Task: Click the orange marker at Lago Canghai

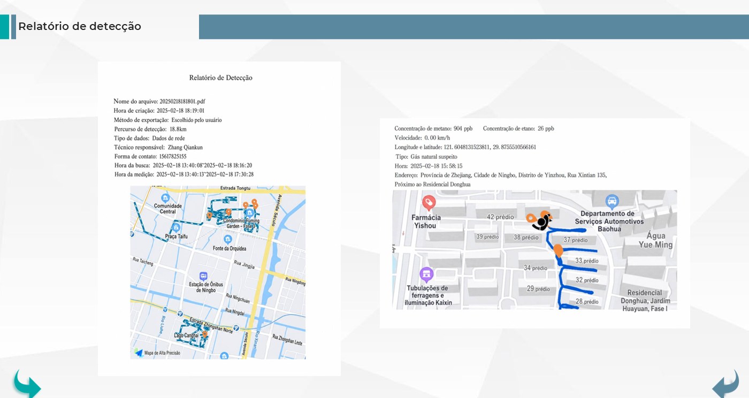Action: tap(204, 334)
